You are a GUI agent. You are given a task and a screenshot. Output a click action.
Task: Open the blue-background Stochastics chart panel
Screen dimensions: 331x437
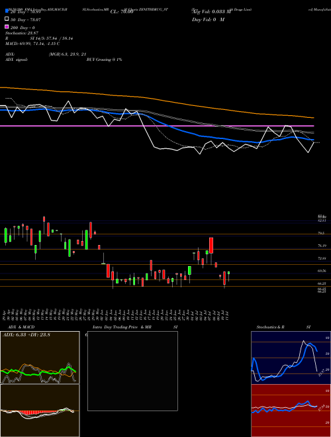point(291,358)
